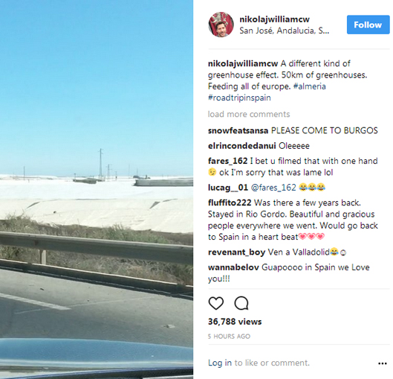Image resolution: width=393 pixels, height=379 pixels.
Task: Open the #almeria hashtag
Action: tap(309, 86)
